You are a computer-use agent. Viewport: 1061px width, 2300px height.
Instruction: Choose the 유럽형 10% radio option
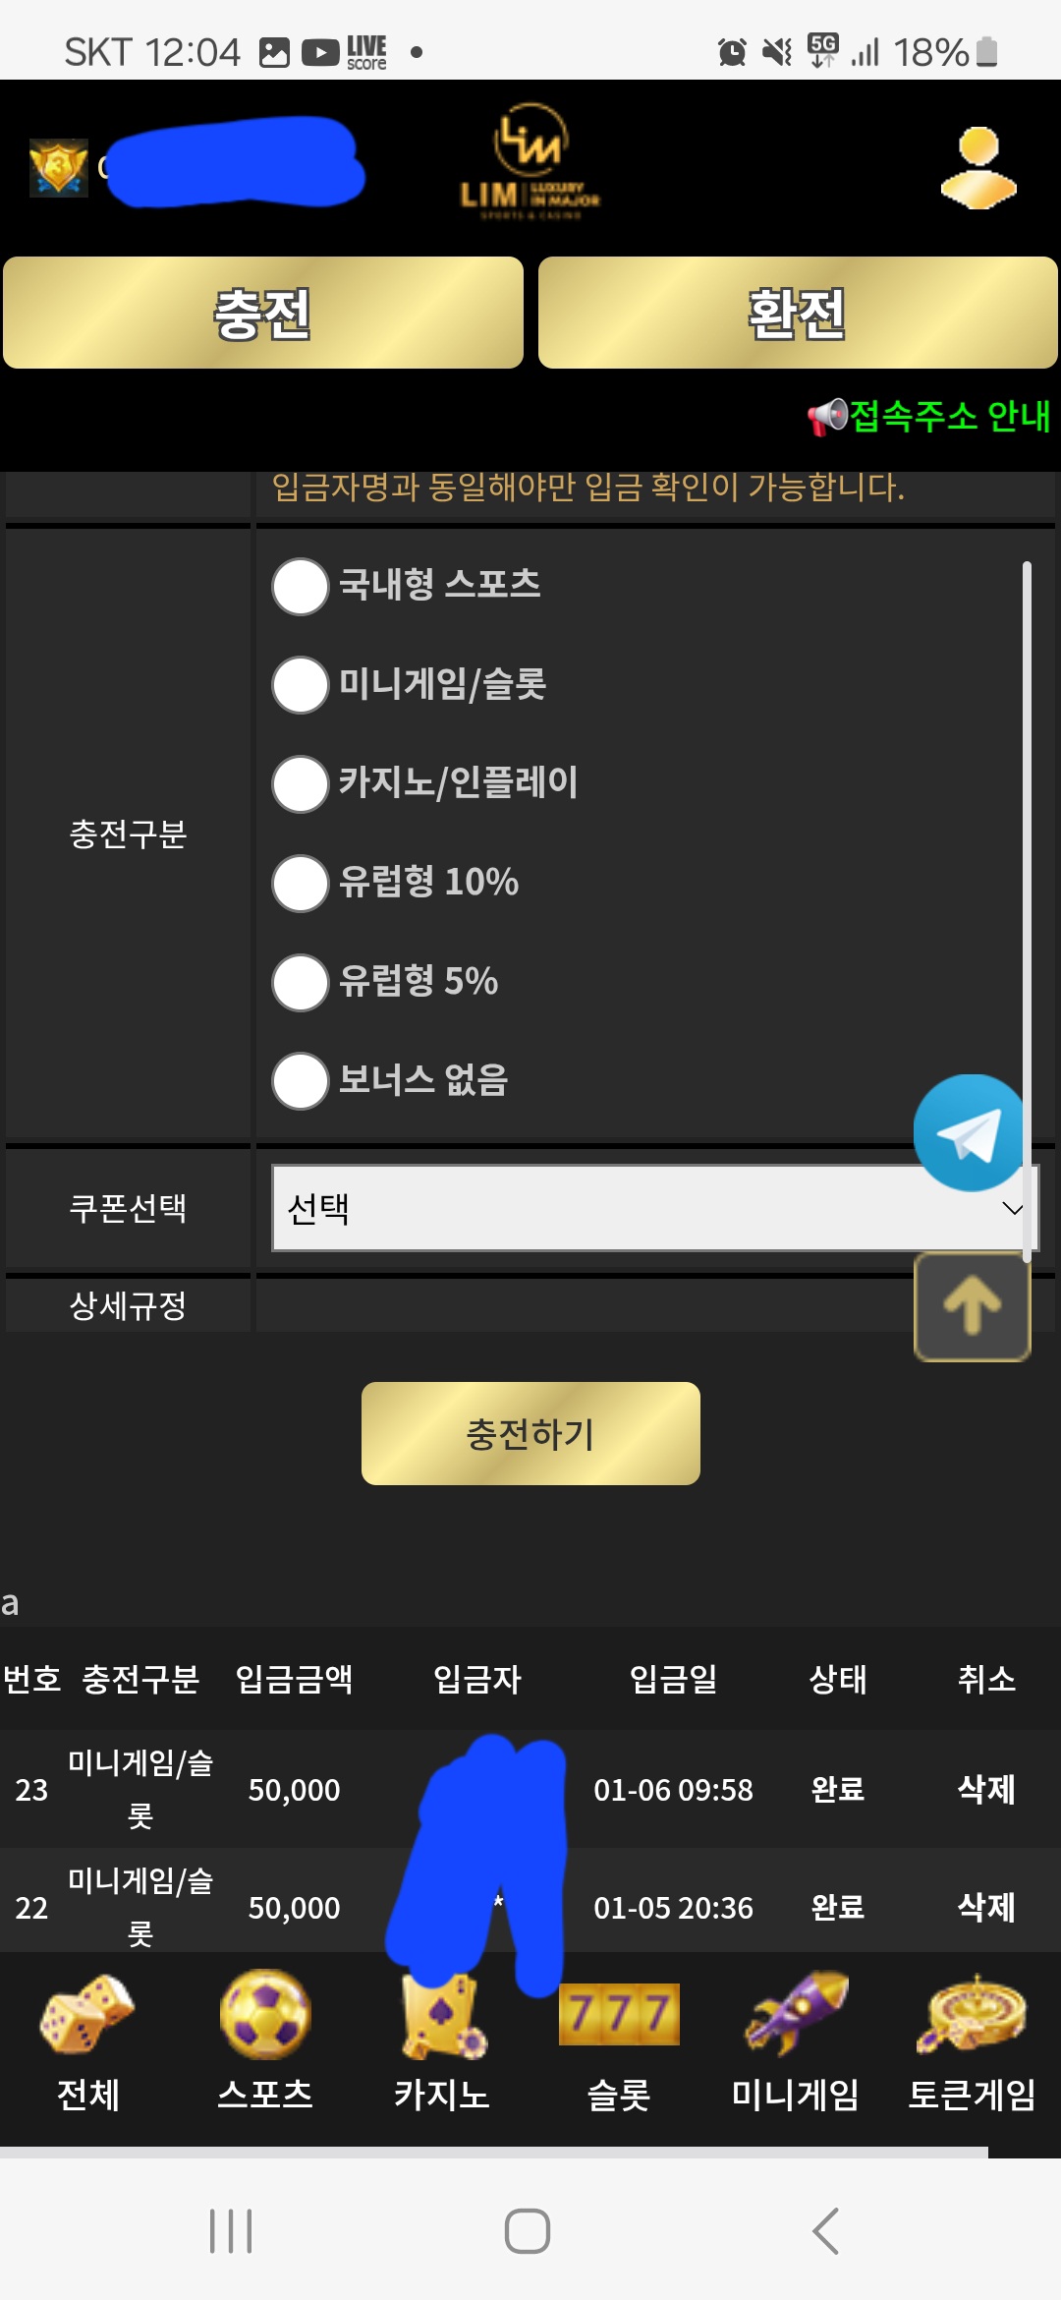(x=301, y=883)
